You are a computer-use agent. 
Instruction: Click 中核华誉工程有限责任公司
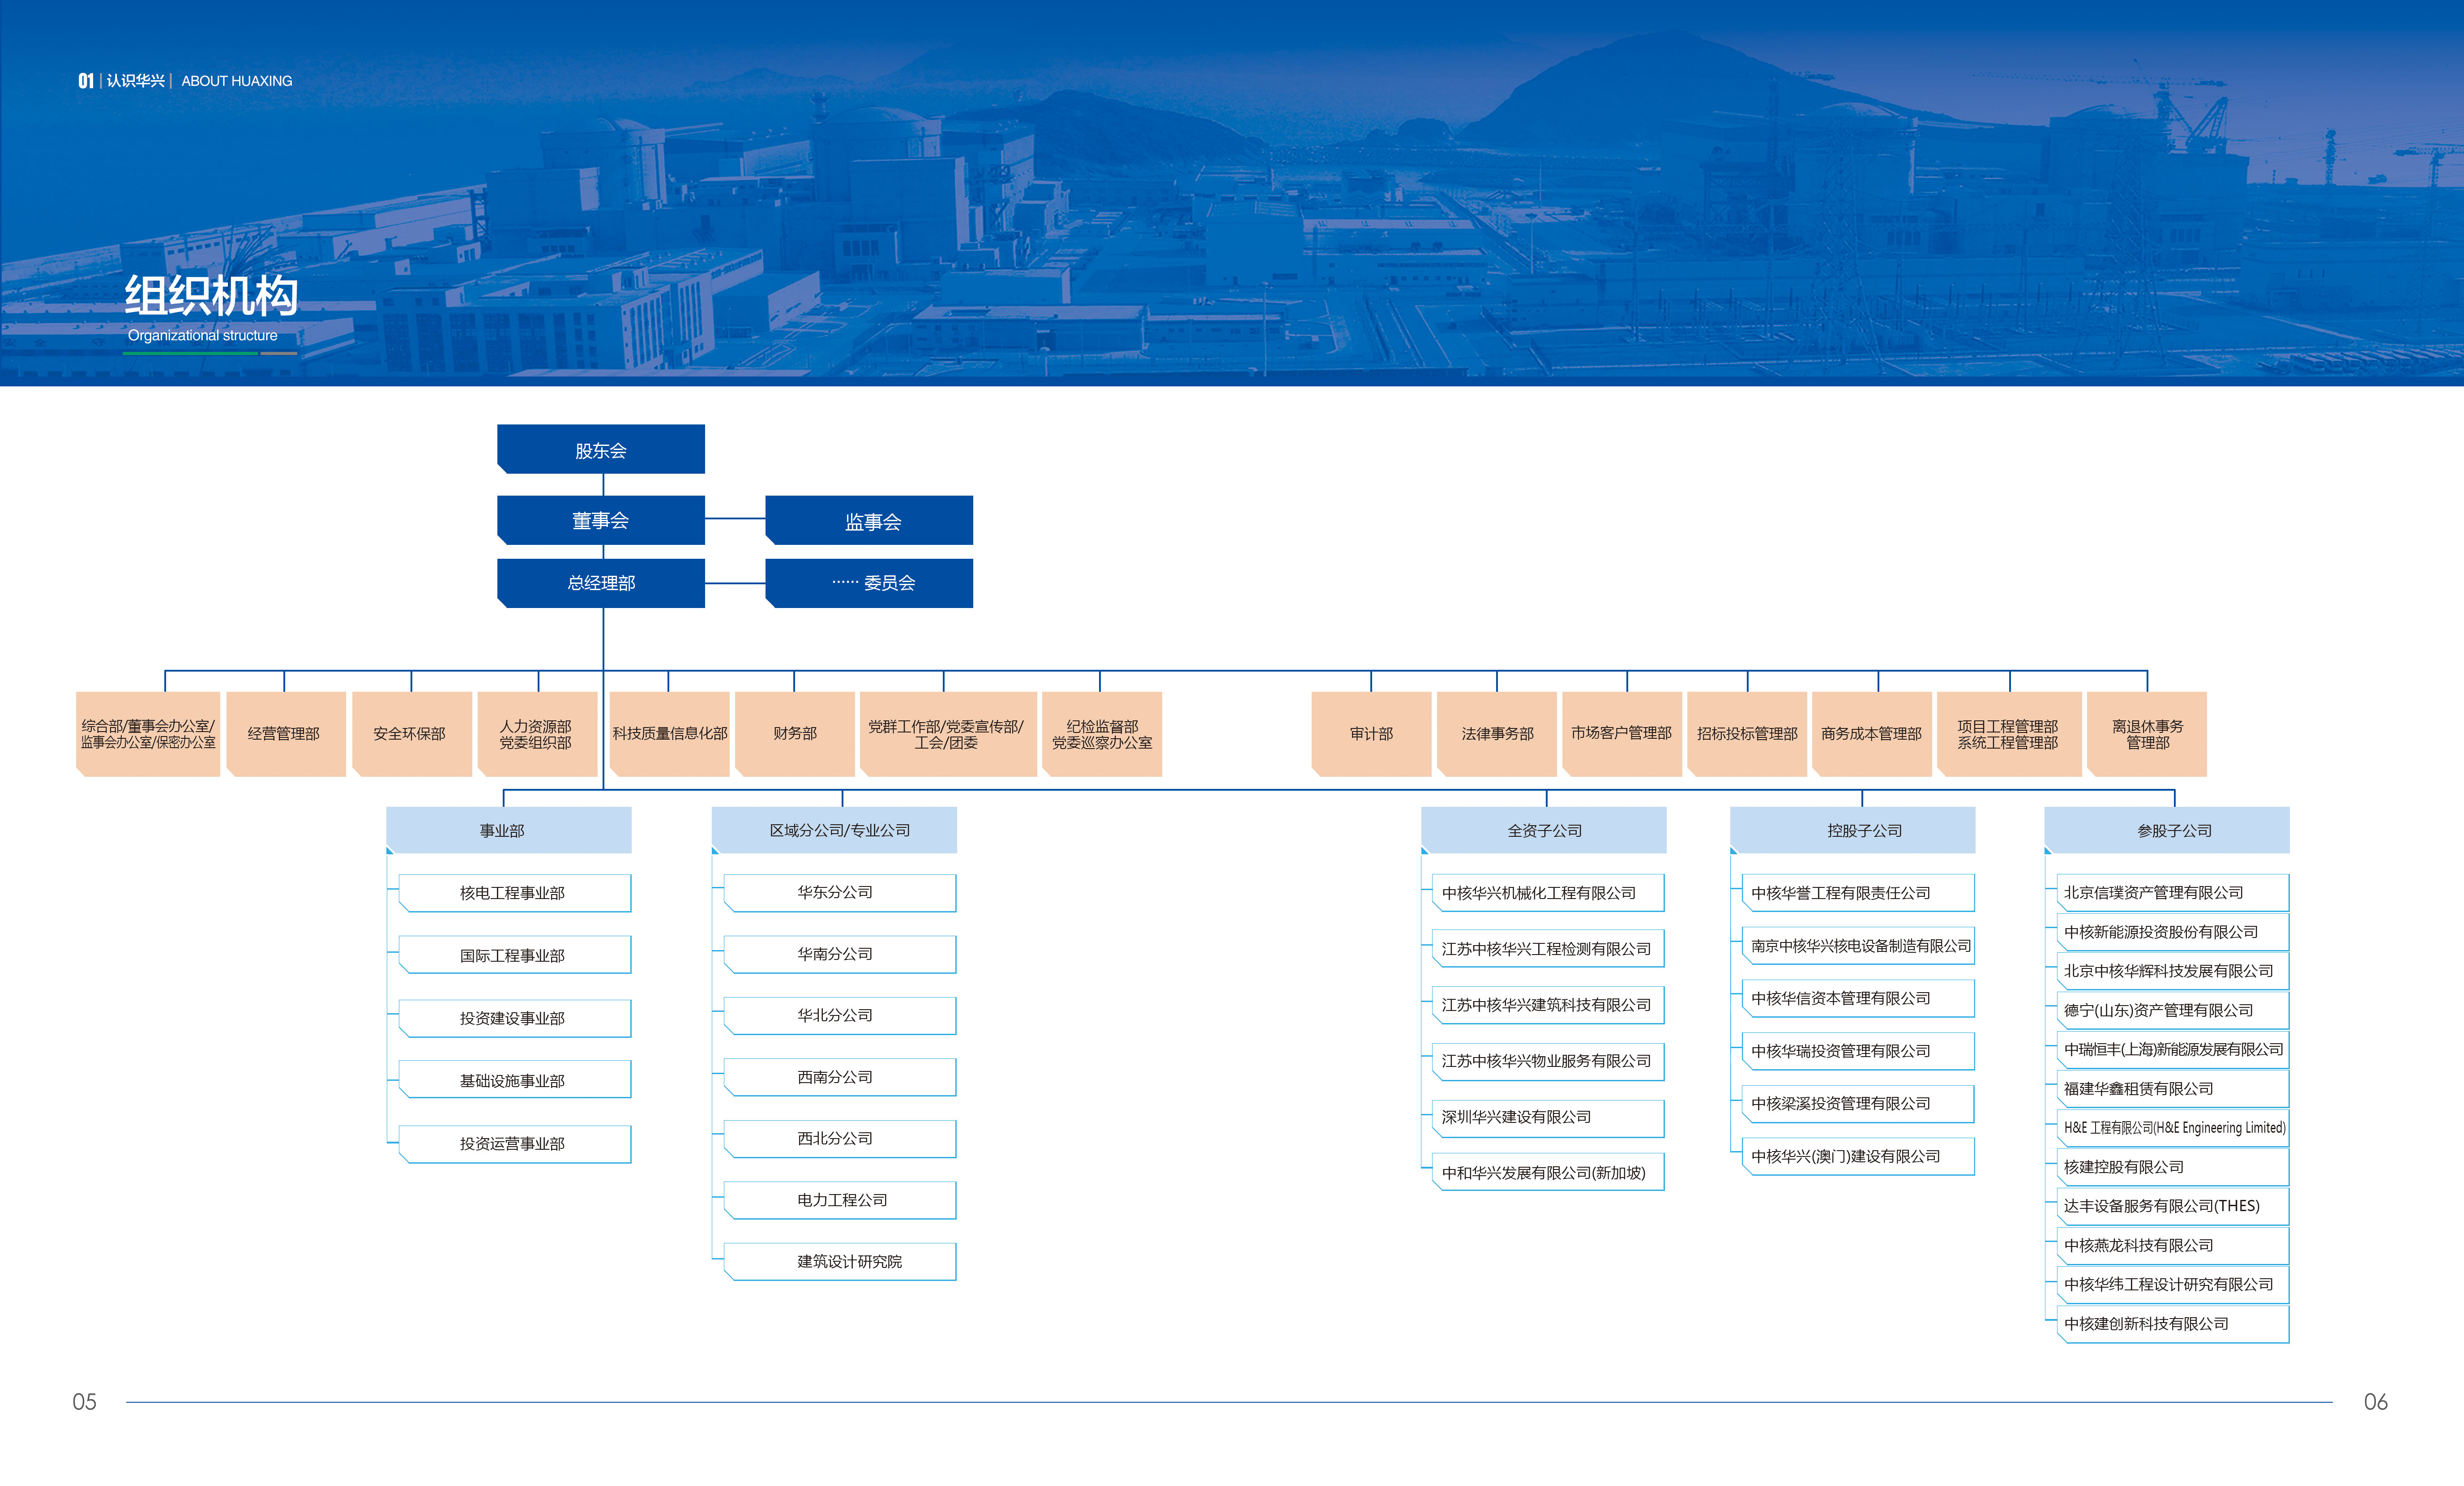coord(1858,893)
